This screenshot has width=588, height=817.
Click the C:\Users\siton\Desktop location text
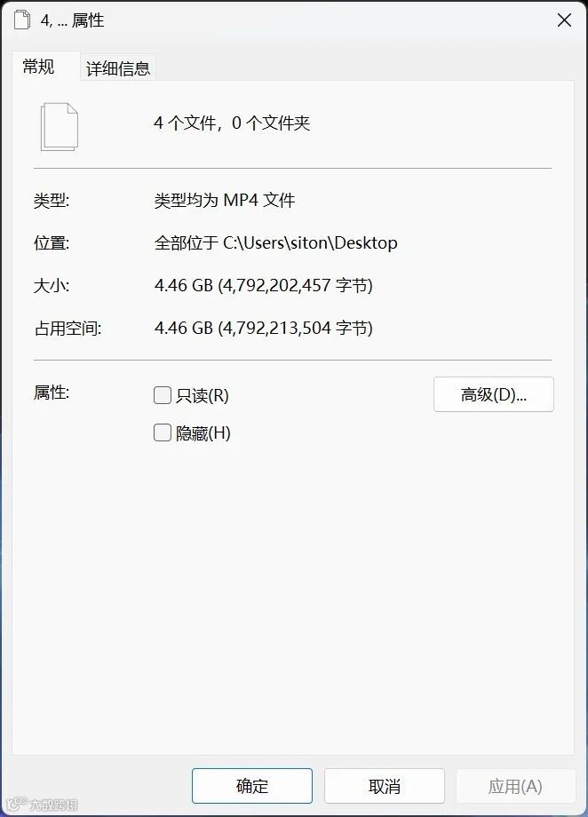tap(310, 242)
